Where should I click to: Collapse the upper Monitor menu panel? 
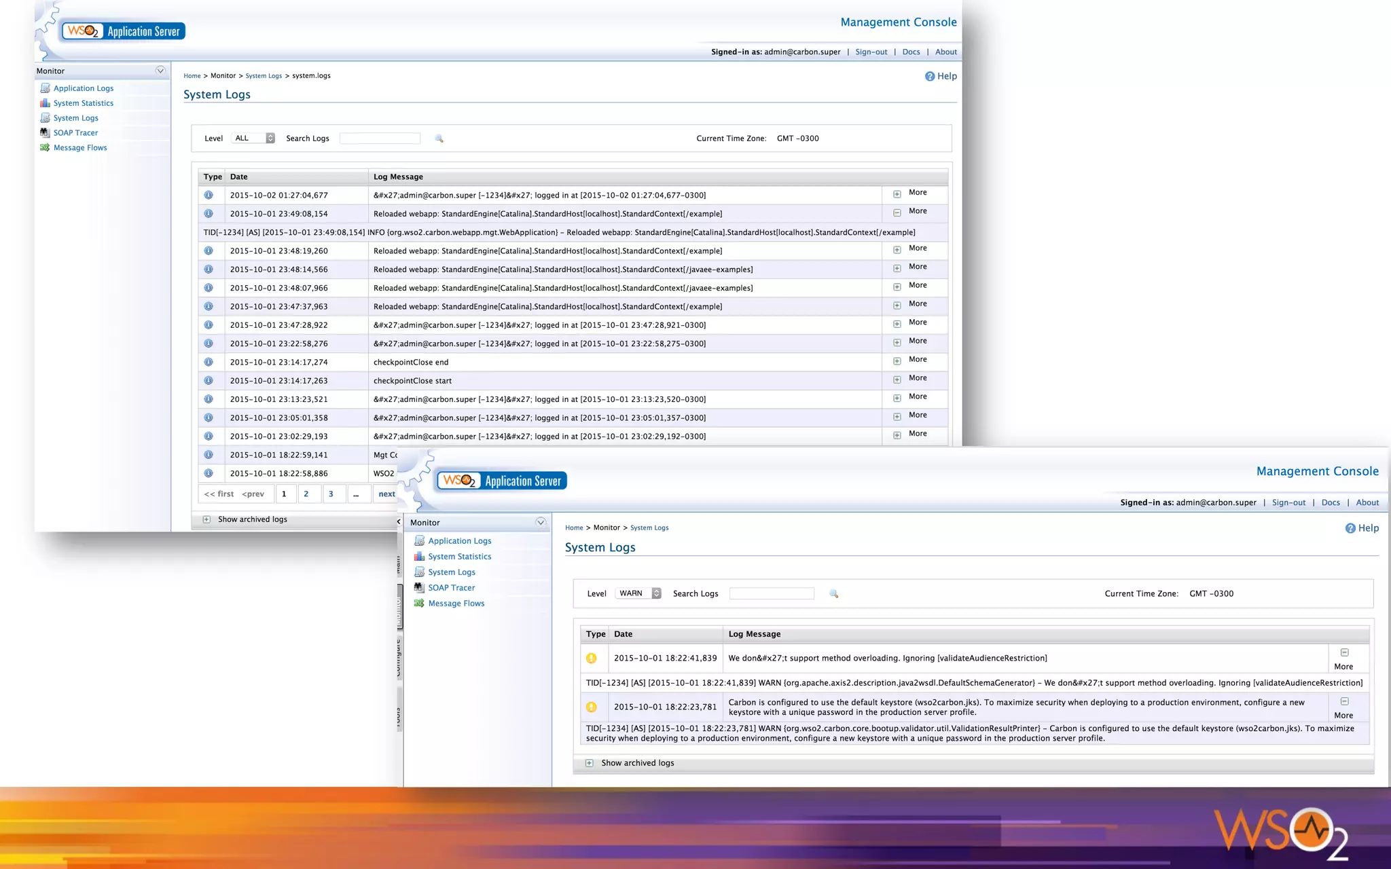coord(160,71)
